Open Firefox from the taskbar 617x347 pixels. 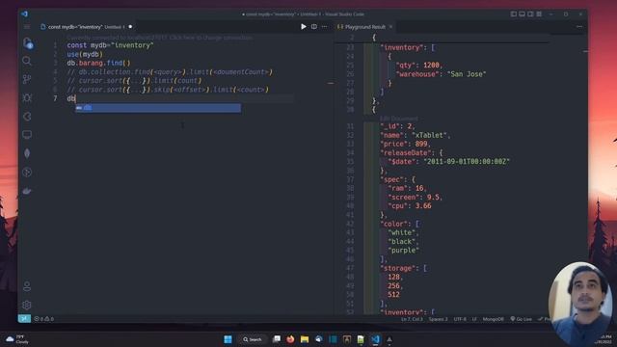coord(290,339)
